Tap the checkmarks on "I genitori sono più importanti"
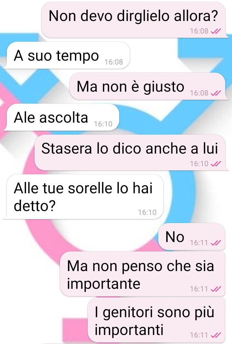This screenshot has height=344, width=232. pos(216,335)
